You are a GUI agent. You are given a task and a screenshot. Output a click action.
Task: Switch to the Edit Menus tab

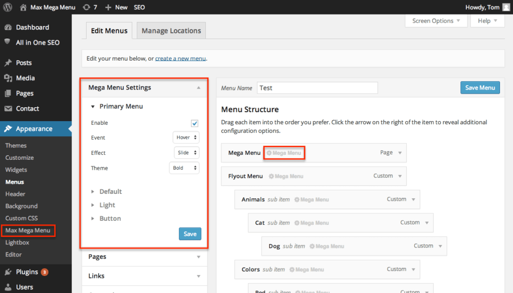click(109, 31)
